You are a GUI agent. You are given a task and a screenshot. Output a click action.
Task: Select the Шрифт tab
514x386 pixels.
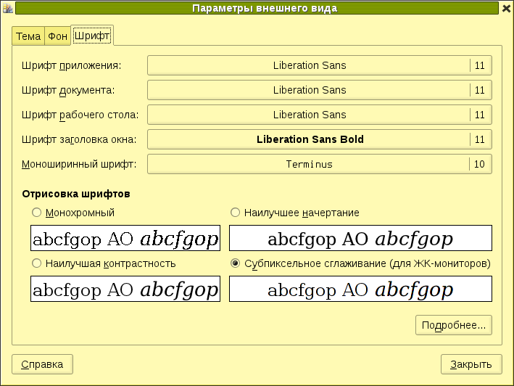92,36
